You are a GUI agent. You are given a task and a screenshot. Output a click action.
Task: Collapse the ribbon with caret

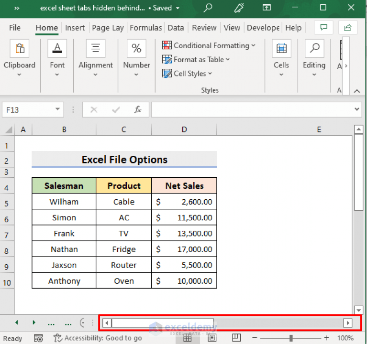[x=357, y=91]
